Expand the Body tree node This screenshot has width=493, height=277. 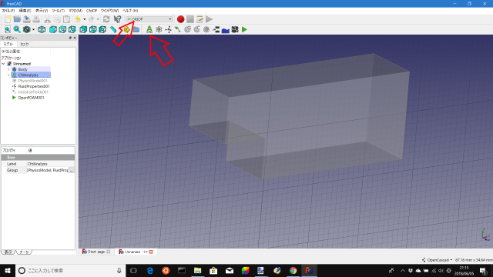point(8,69)
